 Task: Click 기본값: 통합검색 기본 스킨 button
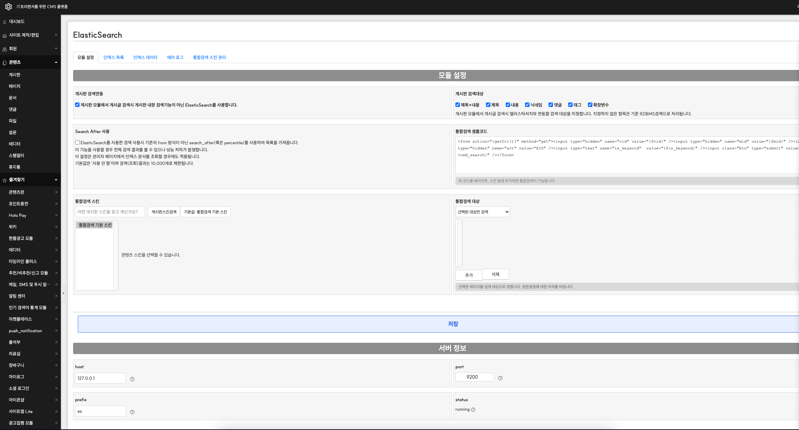(205, 212)
